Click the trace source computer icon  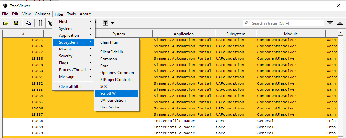(106, 23)
